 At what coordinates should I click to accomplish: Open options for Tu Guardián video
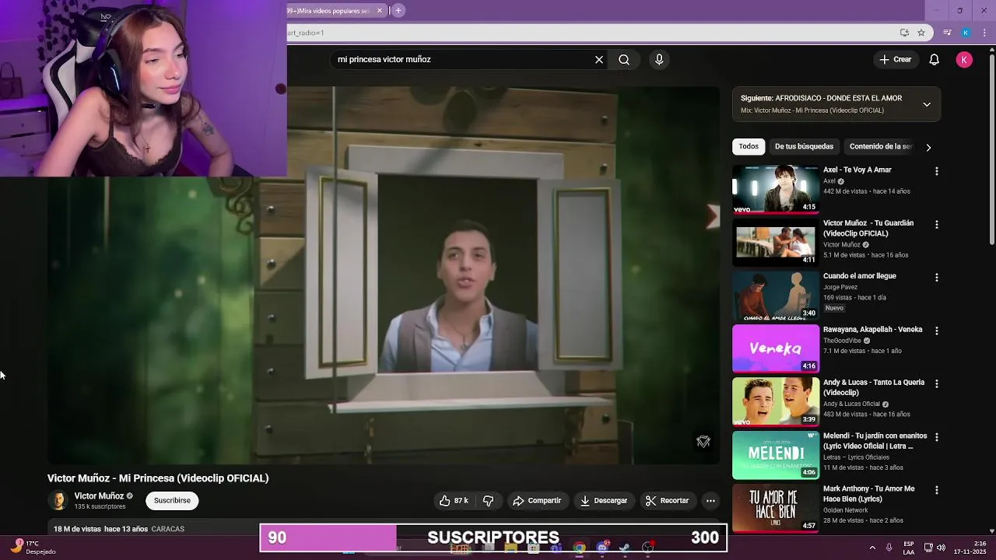click(x=937, y=225)
